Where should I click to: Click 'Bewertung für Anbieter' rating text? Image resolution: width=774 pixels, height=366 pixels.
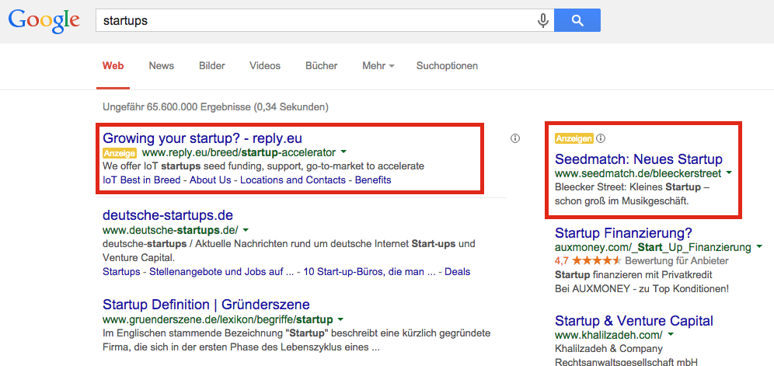(677, 260)
